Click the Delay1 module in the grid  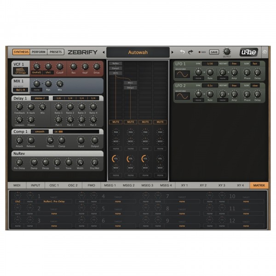[130, 88]
